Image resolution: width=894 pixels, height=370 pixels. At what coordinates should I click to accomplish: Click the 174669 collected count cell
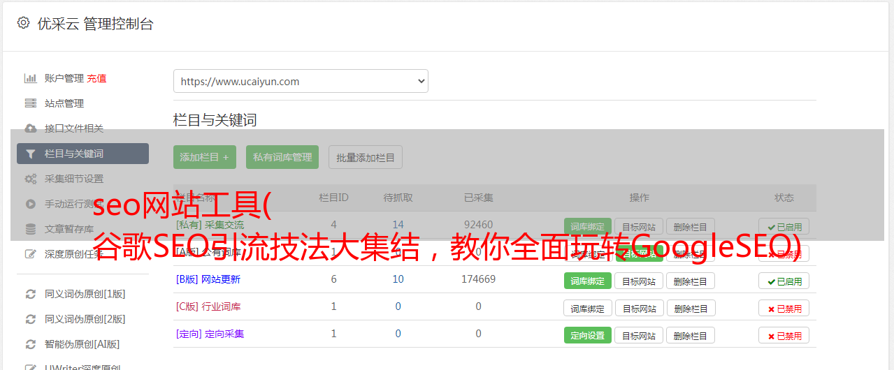478,279
